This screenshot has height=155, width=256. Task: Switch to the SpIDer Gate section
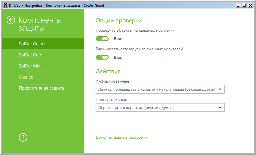[31, 55]
